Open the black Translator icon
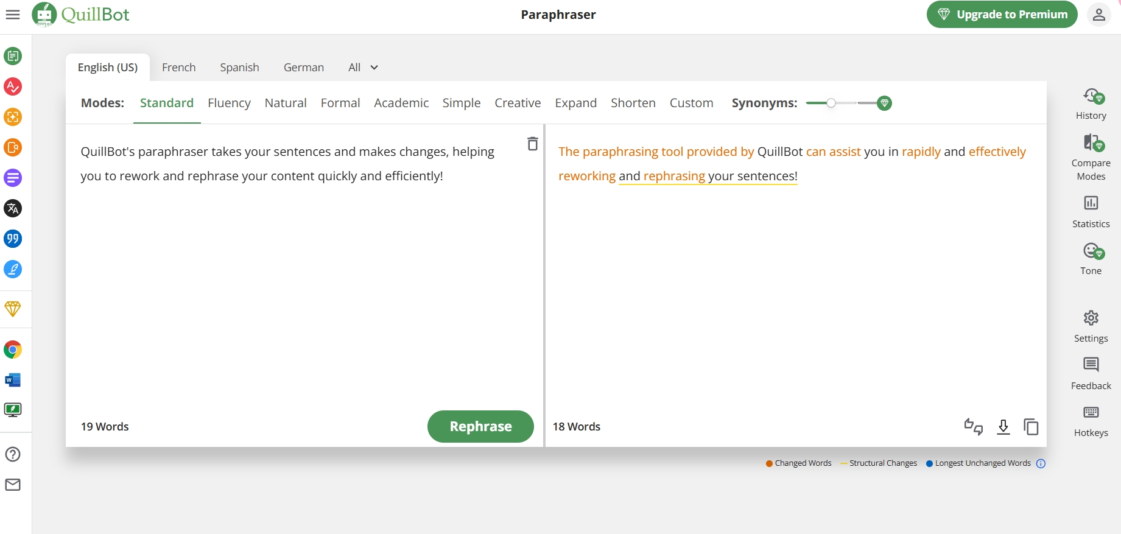 13,208
